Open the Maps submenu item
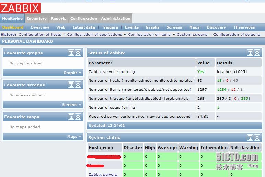The image size is (265, 177). pos(194,27)
